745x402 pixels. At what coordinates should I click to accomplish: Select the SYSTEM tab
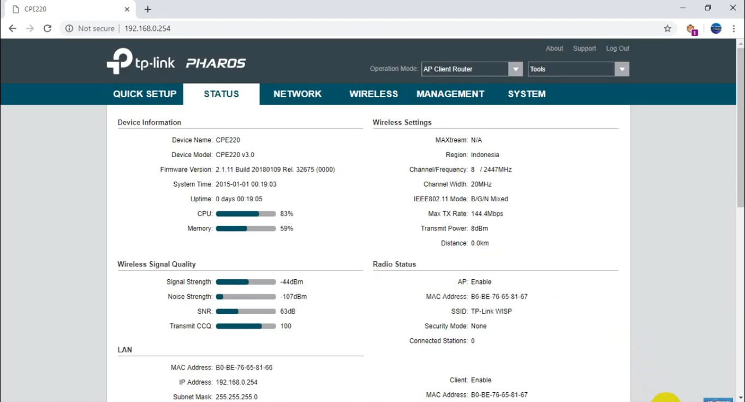(526, 94)
